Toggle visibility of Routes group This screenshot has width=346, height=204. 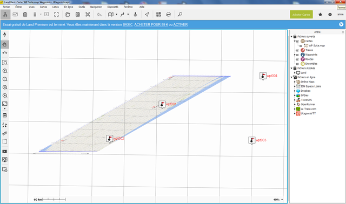(x=297, y=59)
